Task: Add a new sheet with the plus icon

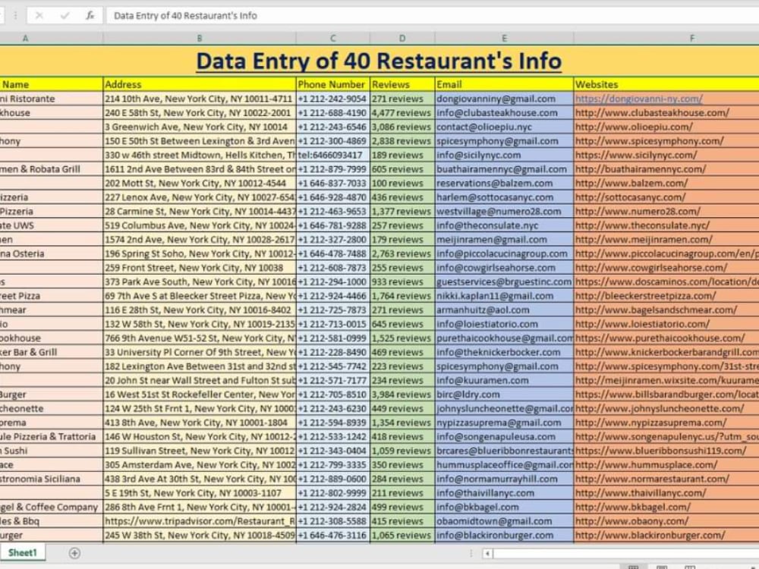Action: pos(74,553)
